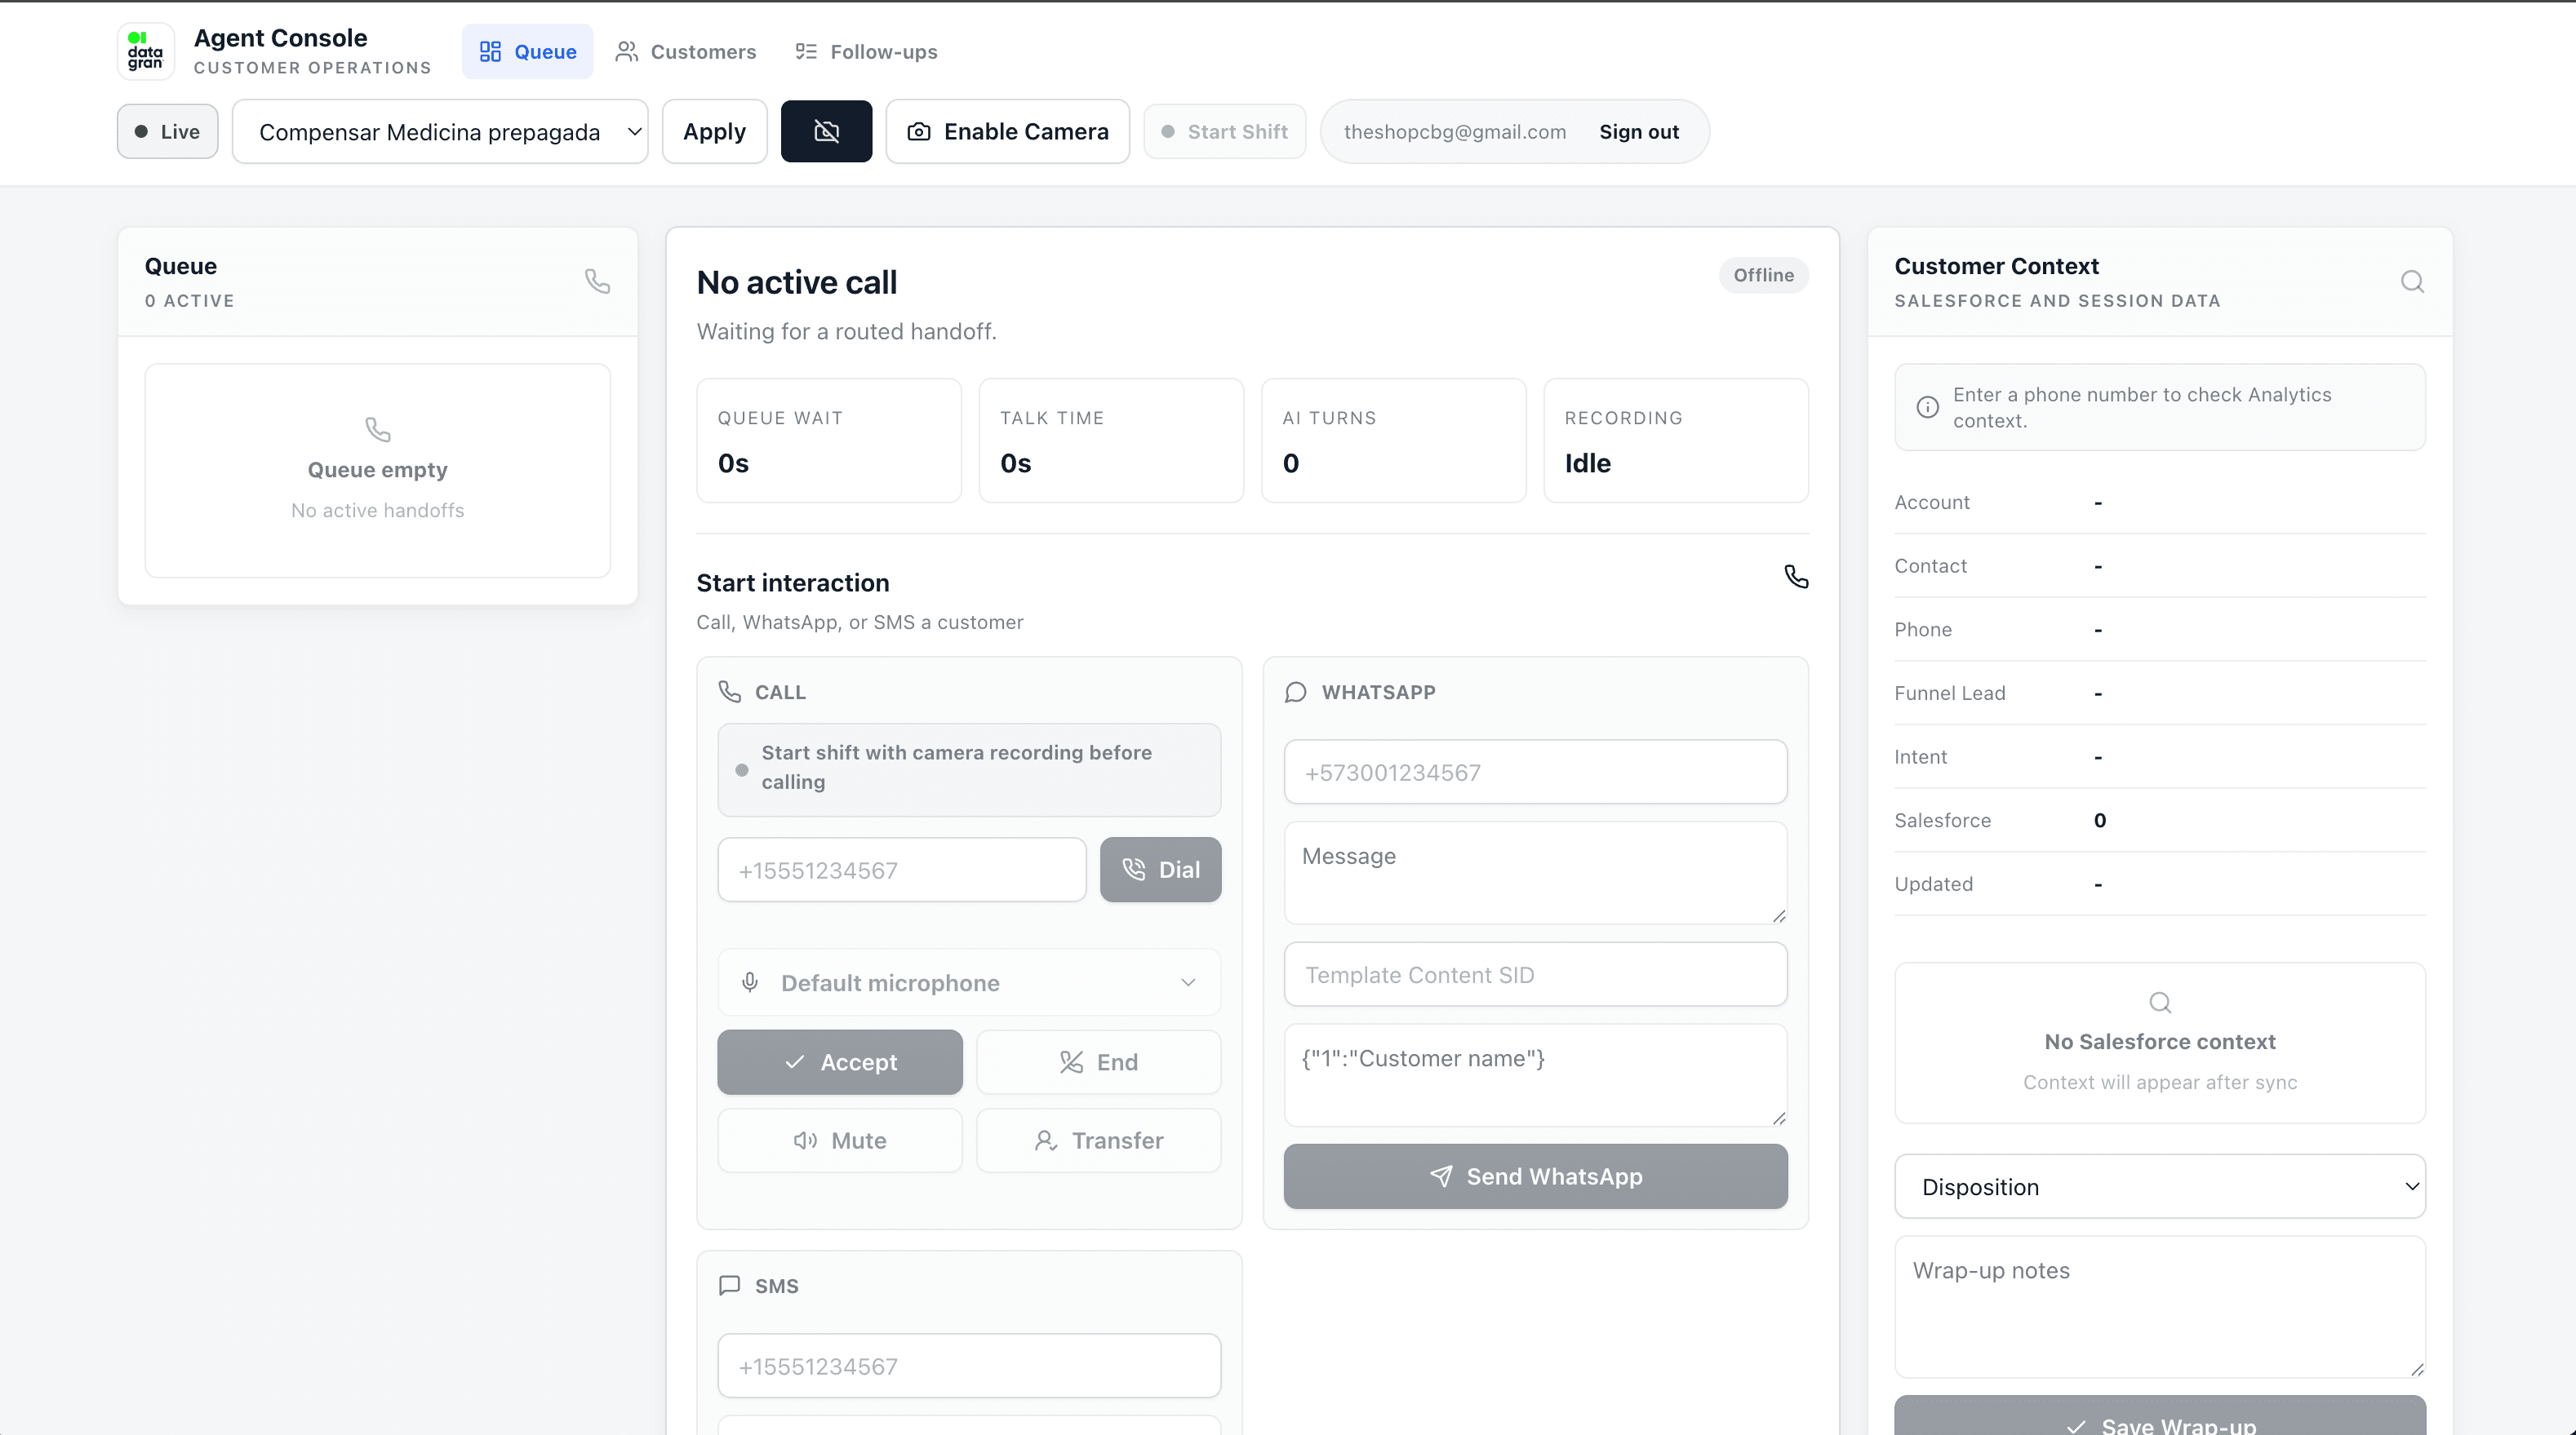Open the Follow-ups tab
Image resolution: width=2576 pixels, height=1435 pixels.
[866, 51]
